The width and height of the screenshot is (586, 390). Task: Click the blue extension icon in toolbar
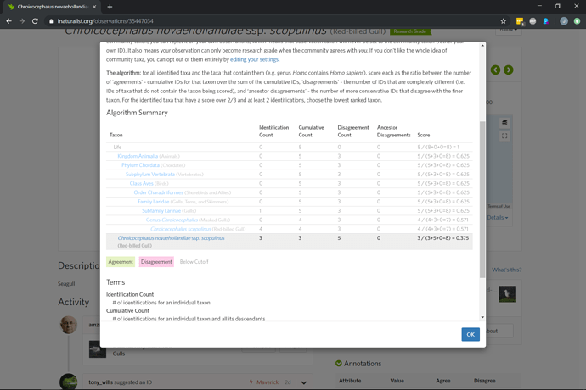(545, 21)
